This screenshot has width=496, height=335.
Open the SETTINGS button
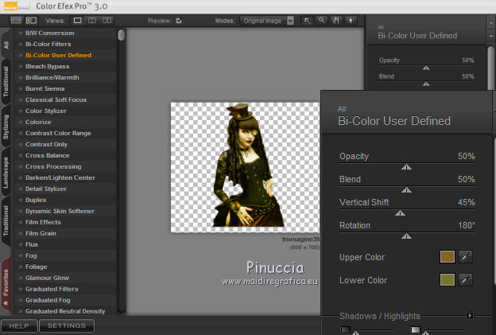click(x=67, y=325)
